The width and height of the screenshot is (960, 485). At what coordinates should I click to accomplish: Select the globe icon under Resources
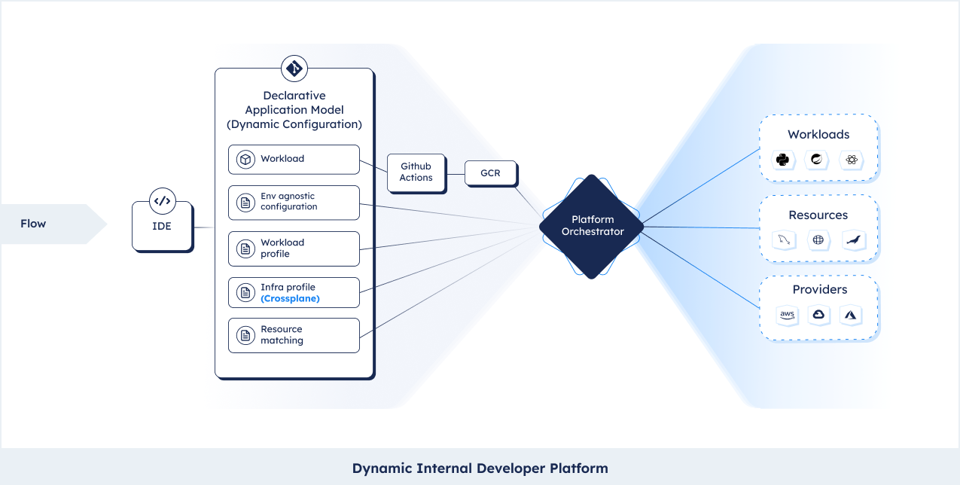[818, 240]
